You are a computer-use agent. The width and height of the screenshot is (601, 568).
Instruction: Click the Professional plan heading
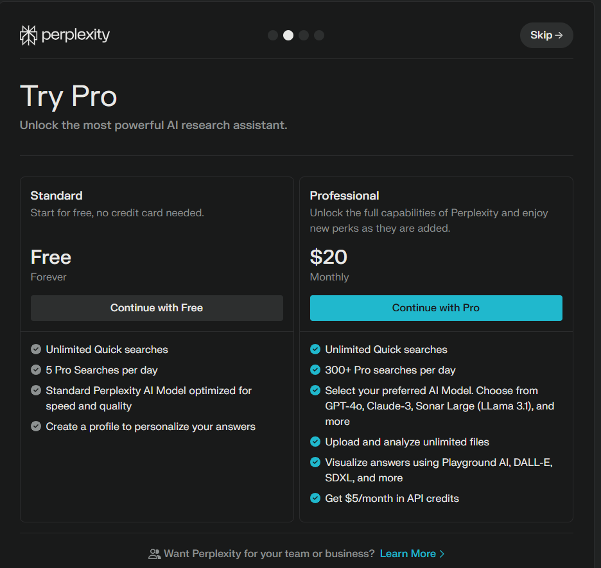(344, 196)
